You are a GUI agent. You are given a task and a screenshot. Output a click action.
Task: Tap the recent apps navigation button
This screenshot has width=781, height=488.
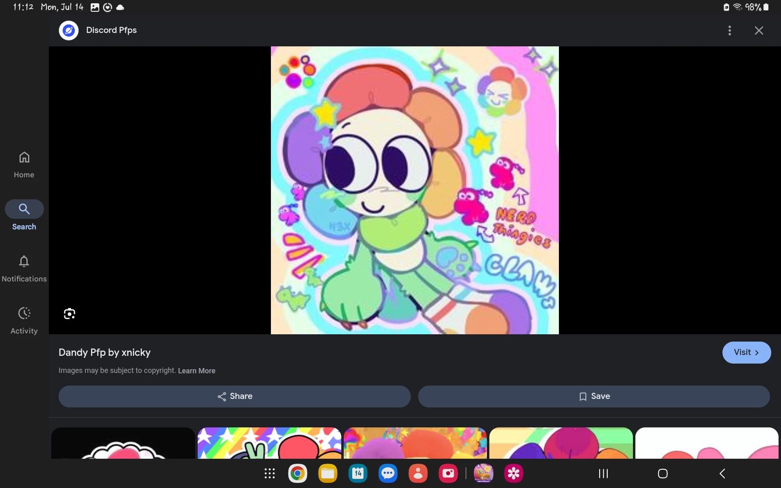603,473
